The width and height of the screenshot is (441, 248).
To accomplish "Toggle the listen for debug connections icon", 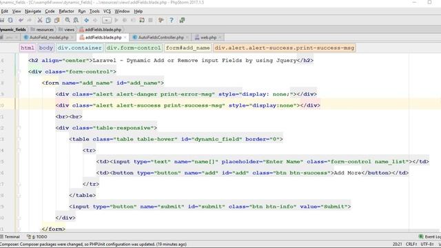I will point(142,20).
